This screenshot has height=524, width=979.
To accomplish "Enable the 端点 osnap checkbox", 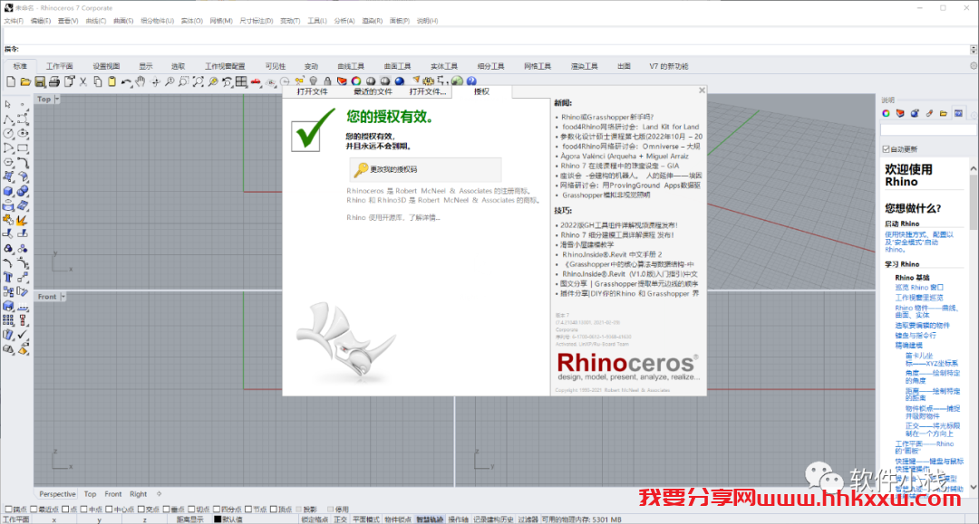I will coord(8,509).
